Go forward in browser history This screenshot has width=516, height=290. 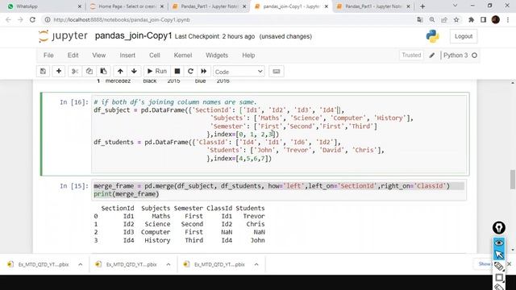tap(20, 19)
